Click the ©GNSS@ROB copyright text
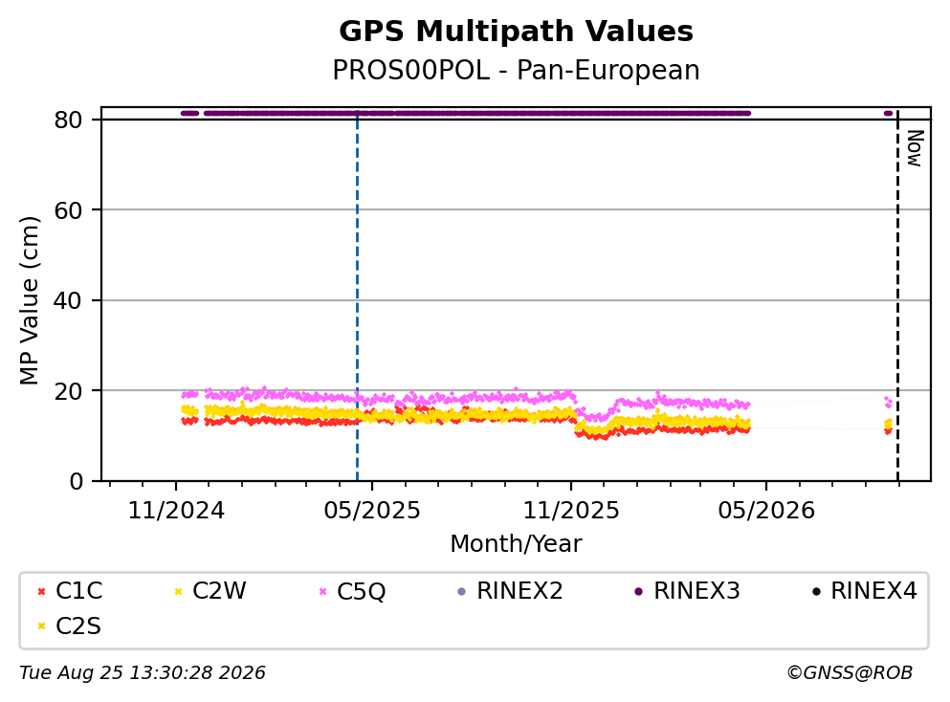Screen dimensions: 950x702 tap(850, 673)
